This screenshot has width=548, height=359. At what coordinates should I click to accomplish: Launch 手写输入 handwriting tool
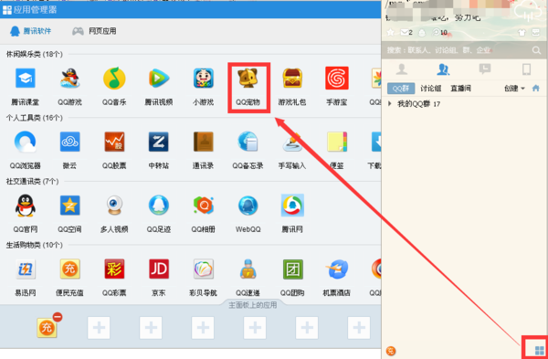tap(292, 142)
